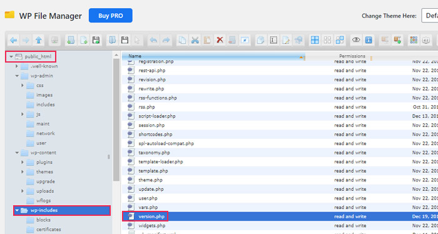Open the Change Theme dropdown
Image resolution: width=438 pixels, height=234 pixels.
pyautogui.click(x=430, y=16)
